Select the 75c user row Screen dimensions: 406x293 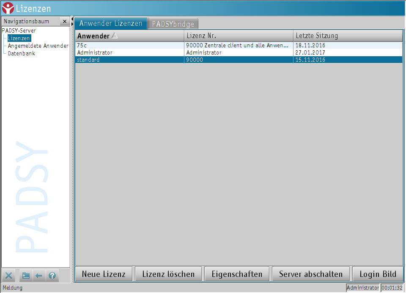pyautogui.click(x=129, y=45)
